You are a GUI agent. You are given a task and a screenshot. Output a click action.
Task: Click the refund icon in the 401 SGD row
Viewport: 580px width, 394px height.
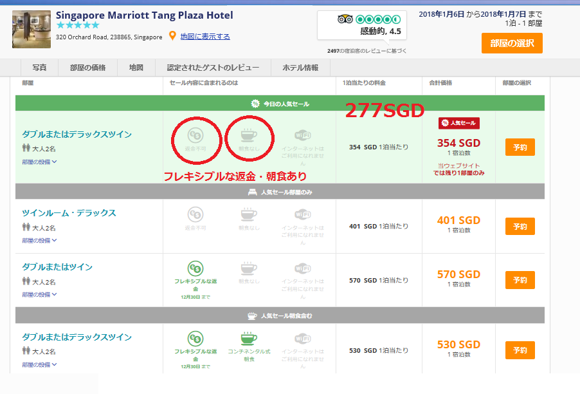coord(195,214)
